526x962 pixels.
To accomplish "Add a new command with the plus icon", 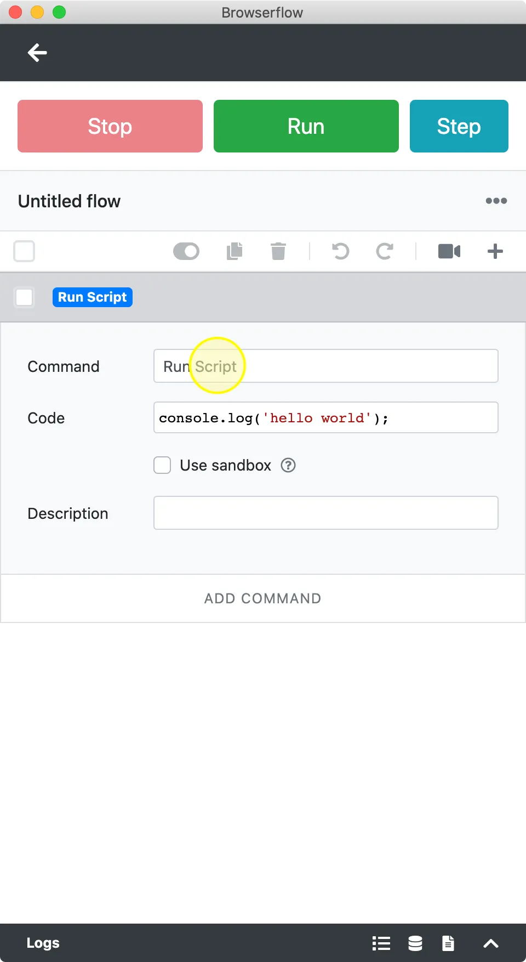I will 495,251.
